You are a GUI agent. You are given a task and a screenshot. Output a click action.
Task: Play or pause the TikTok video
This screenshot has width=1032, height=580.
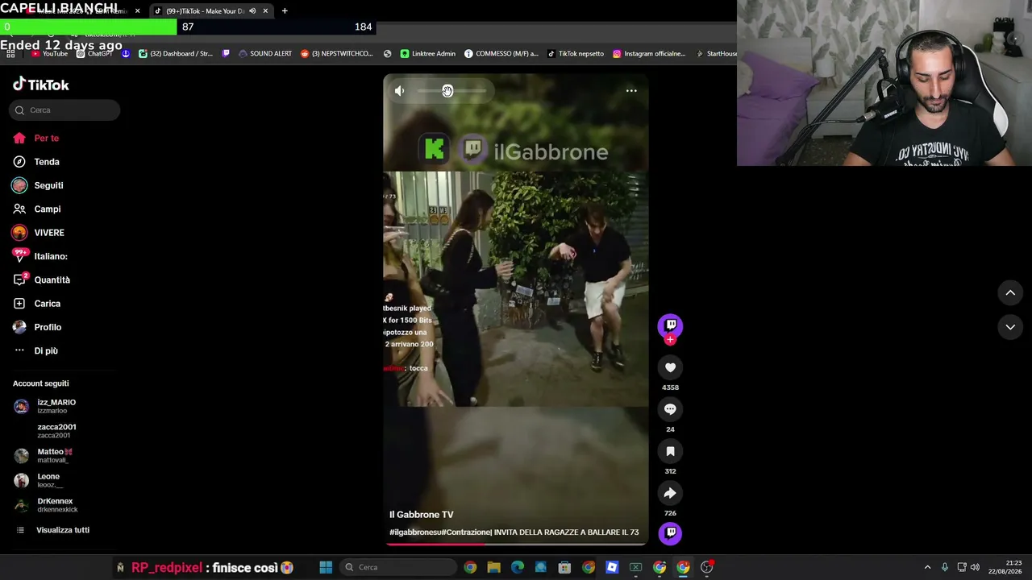coord(516,310)
